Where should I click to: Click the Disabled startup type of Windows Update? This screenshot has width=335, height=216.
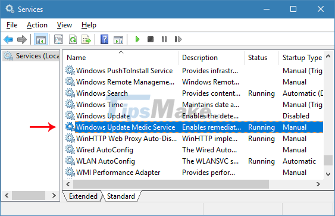point(296,116)
